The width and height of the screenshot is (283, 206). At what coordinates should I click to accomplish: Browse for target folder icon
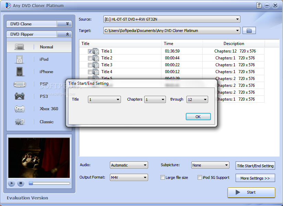pyautogui.click(x=249, y=31)
